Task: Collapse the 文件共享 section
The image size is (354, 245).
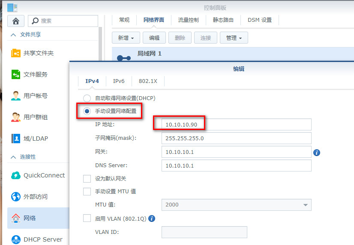Action: click(13, 35)
